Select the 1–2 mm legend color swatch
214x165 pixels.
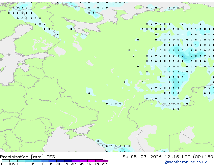(21, 161)
